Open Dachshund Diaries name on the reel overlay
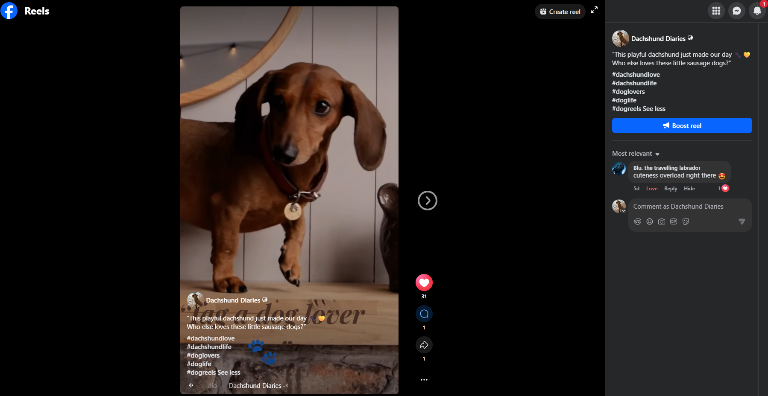Image resolution: width=768 pixels, height=396 pixels. point(233,300)
